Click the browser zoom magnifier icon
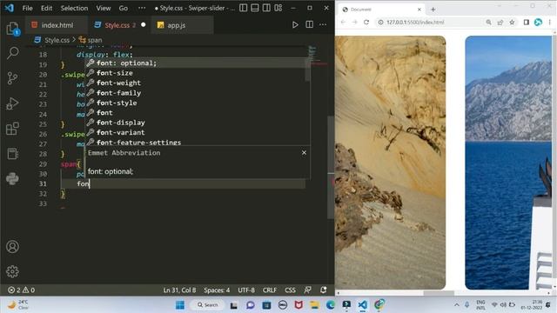 [488, 22]
